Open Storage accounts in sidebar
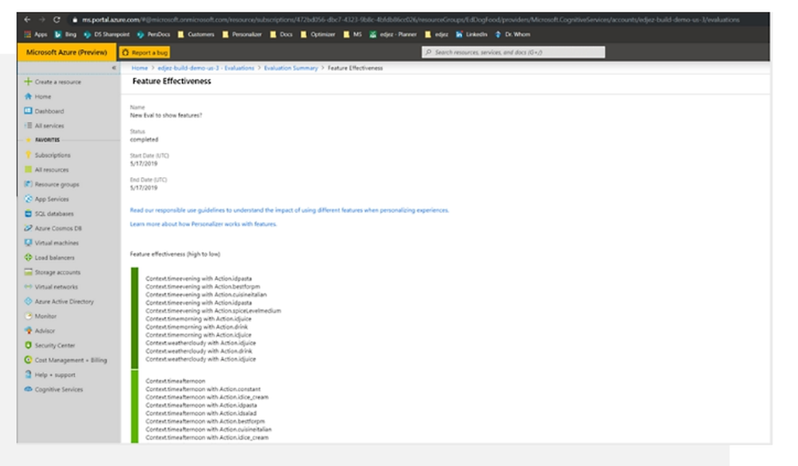 click(53, 272)
